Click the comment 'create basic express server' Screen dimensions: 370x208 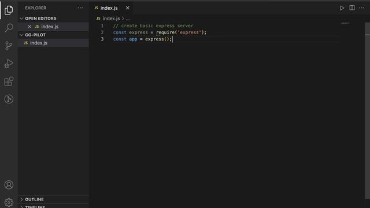coord(157,25)
